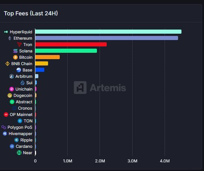Select the Ethereum purple bar
The image size is (204, 171).
pyautogui.click(x=107, y=38)
